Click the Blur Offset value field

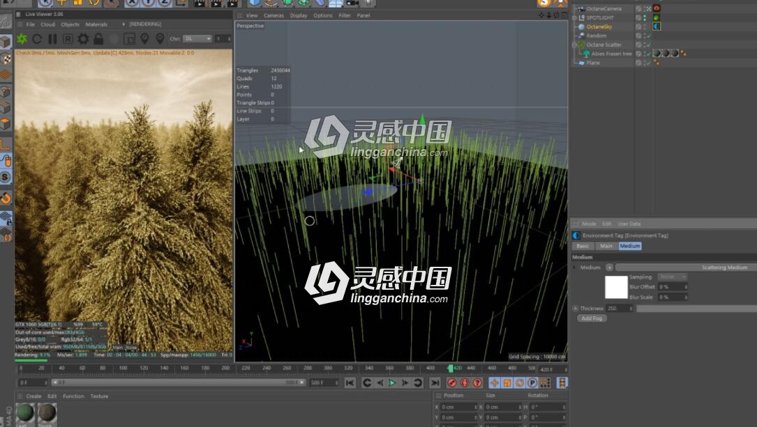(x=672, y=287)
